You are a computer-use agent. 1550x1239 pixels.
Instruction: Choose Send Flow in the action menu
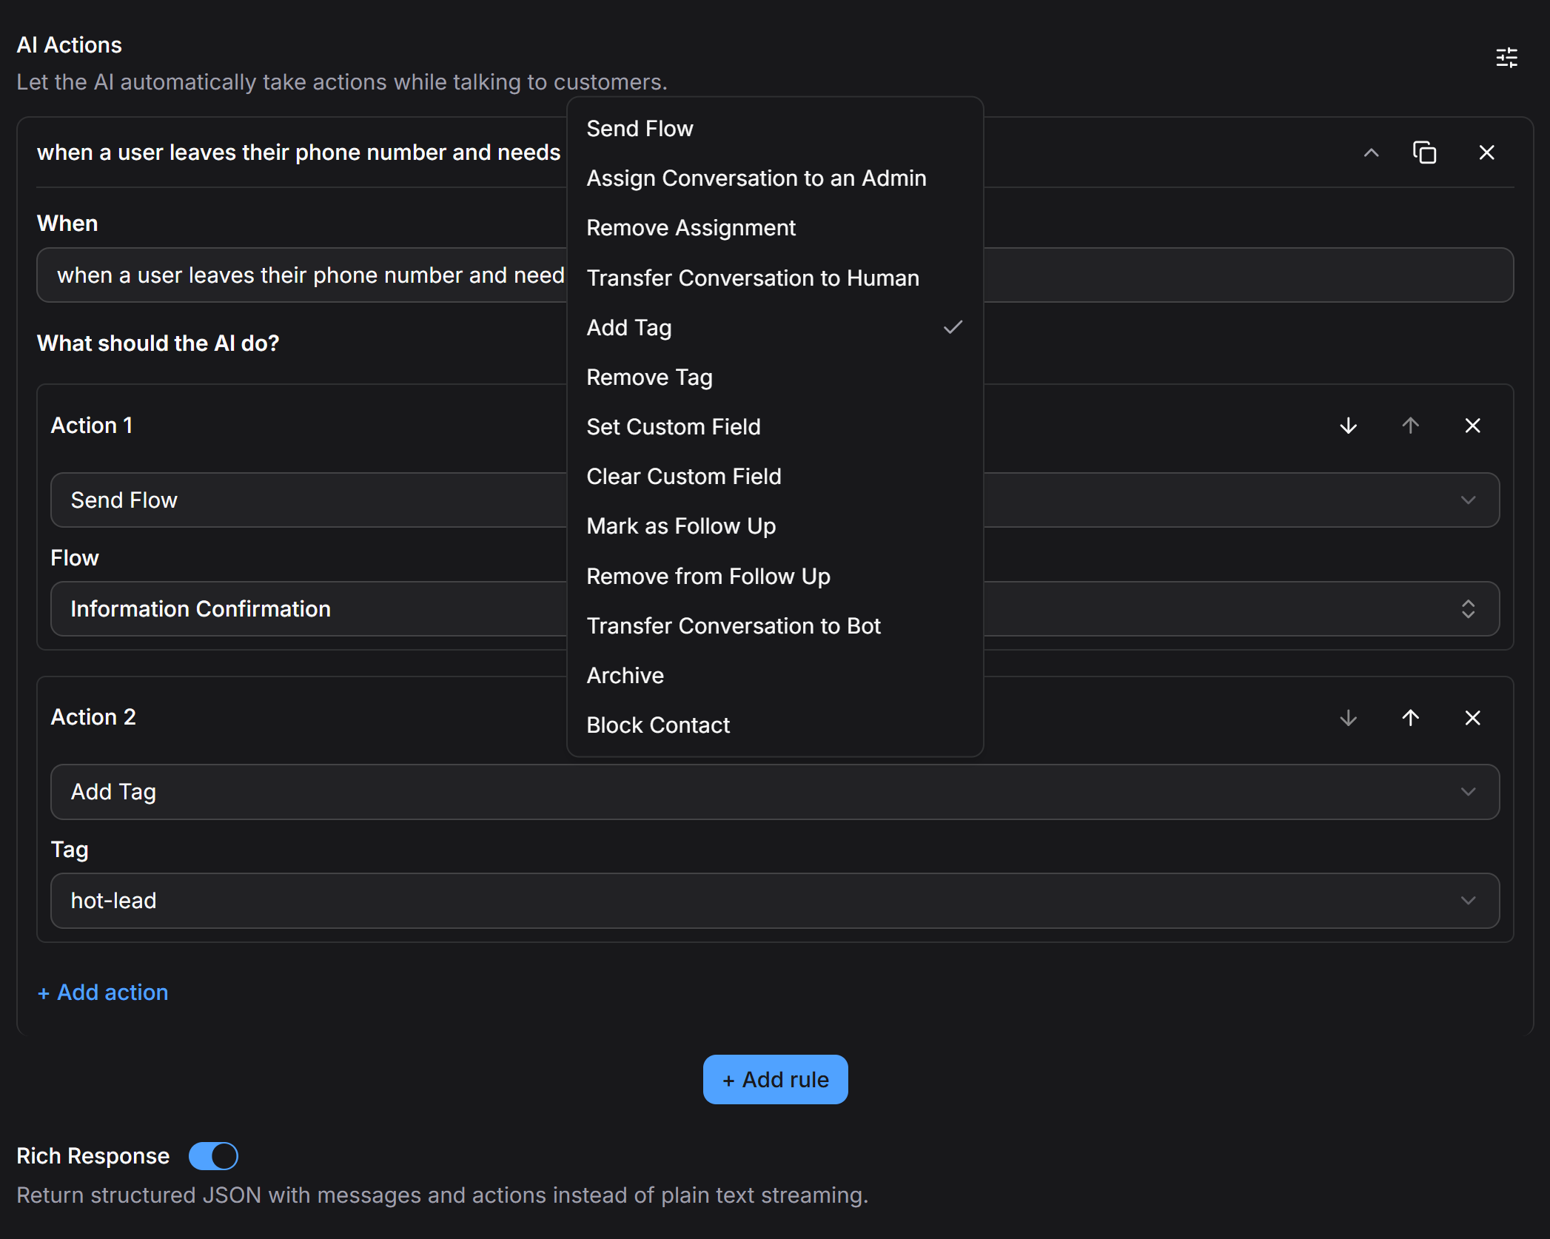pos(775,129)
